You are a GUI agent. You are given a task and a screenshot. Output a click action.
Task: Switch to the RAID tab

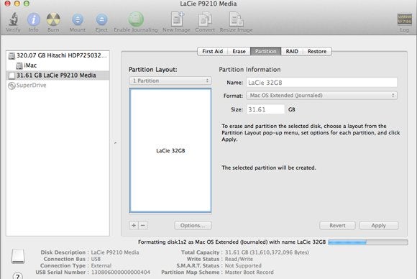click(x=292, y=51)
